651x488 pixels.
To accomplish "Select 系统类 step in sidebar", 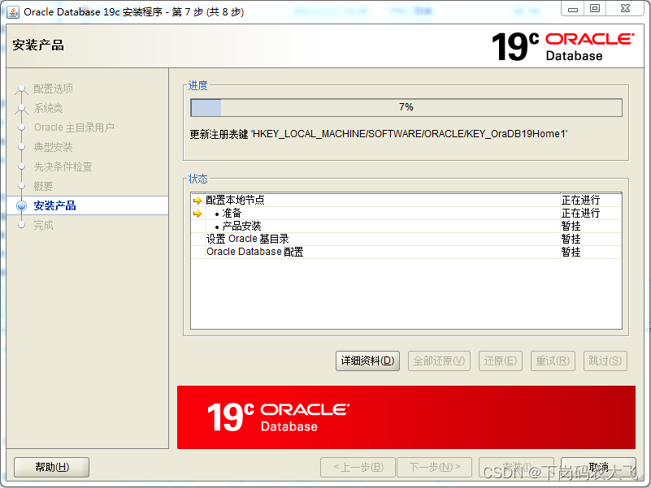I will coord(48,108).
